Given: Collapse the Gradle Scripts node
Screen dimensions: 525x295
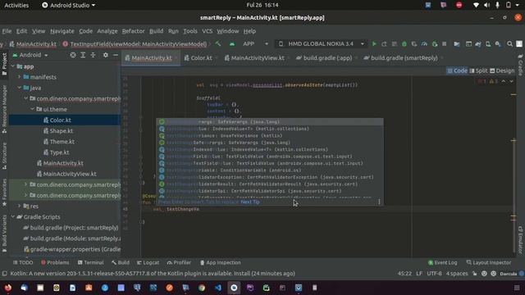Looking at the screenshot, I should pyautogui.click(x=13, y=216).
